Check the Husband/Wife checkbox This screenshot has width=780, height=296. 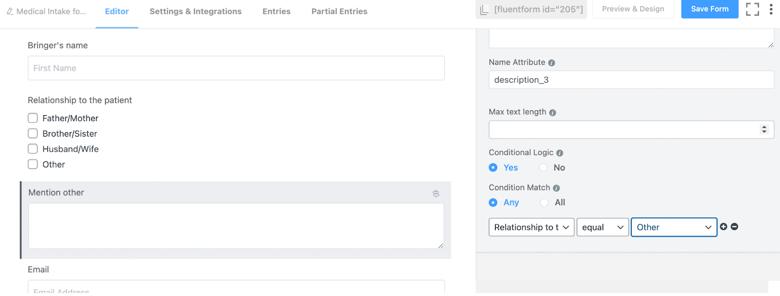tap(33, 149)
